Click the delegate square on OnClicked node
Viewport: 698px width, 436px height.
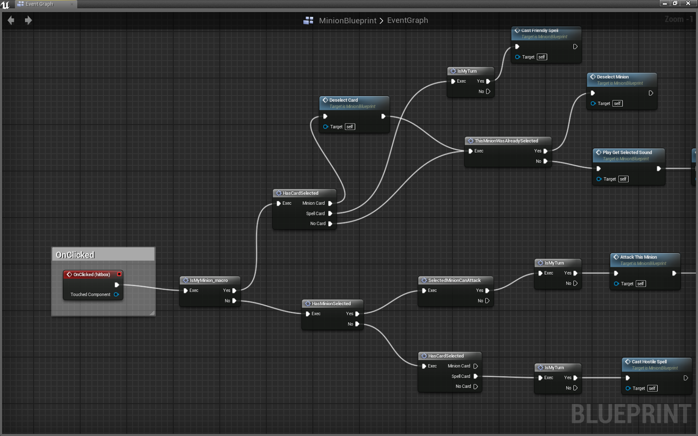119,274
